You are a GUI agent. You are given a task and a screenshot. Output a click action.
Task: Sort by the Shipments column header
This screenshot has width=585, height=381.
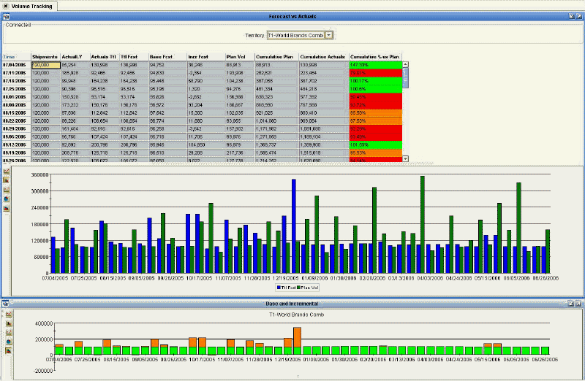coord(45,57)
